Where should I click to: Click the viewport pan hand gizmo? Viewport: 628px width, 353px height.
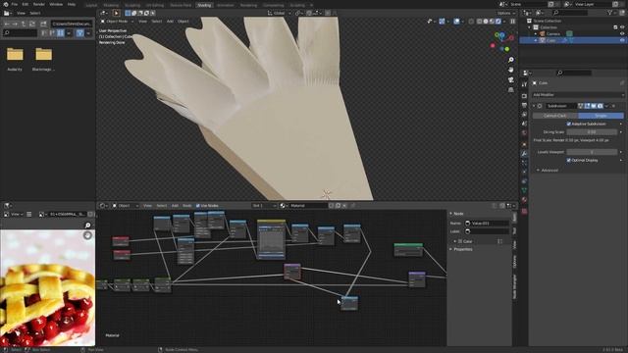coord(511,70)
